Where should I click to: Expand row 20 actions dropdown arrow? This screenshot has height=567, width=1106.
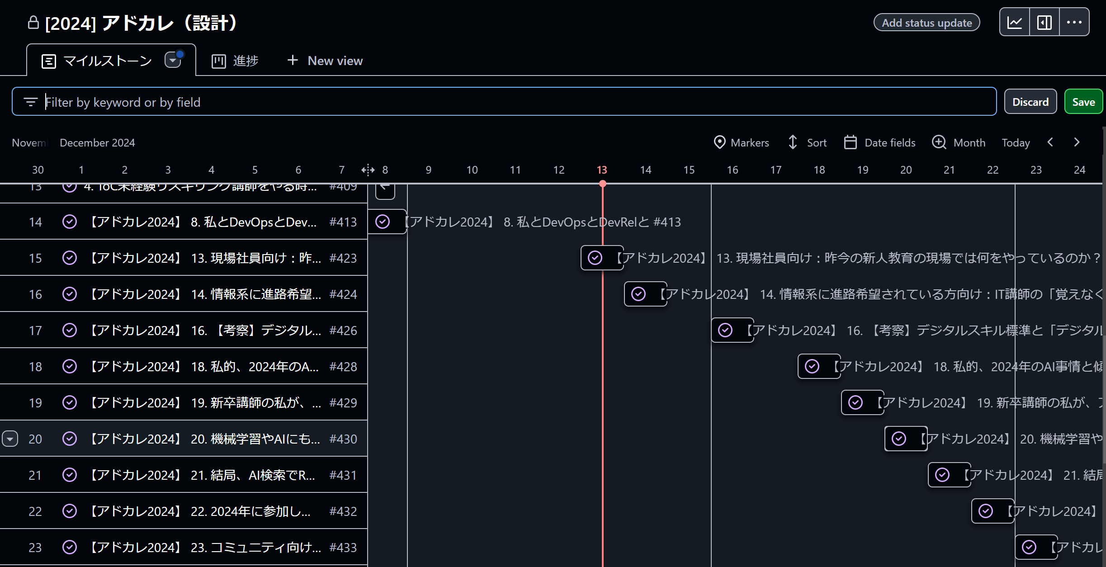tap(10, 439)
